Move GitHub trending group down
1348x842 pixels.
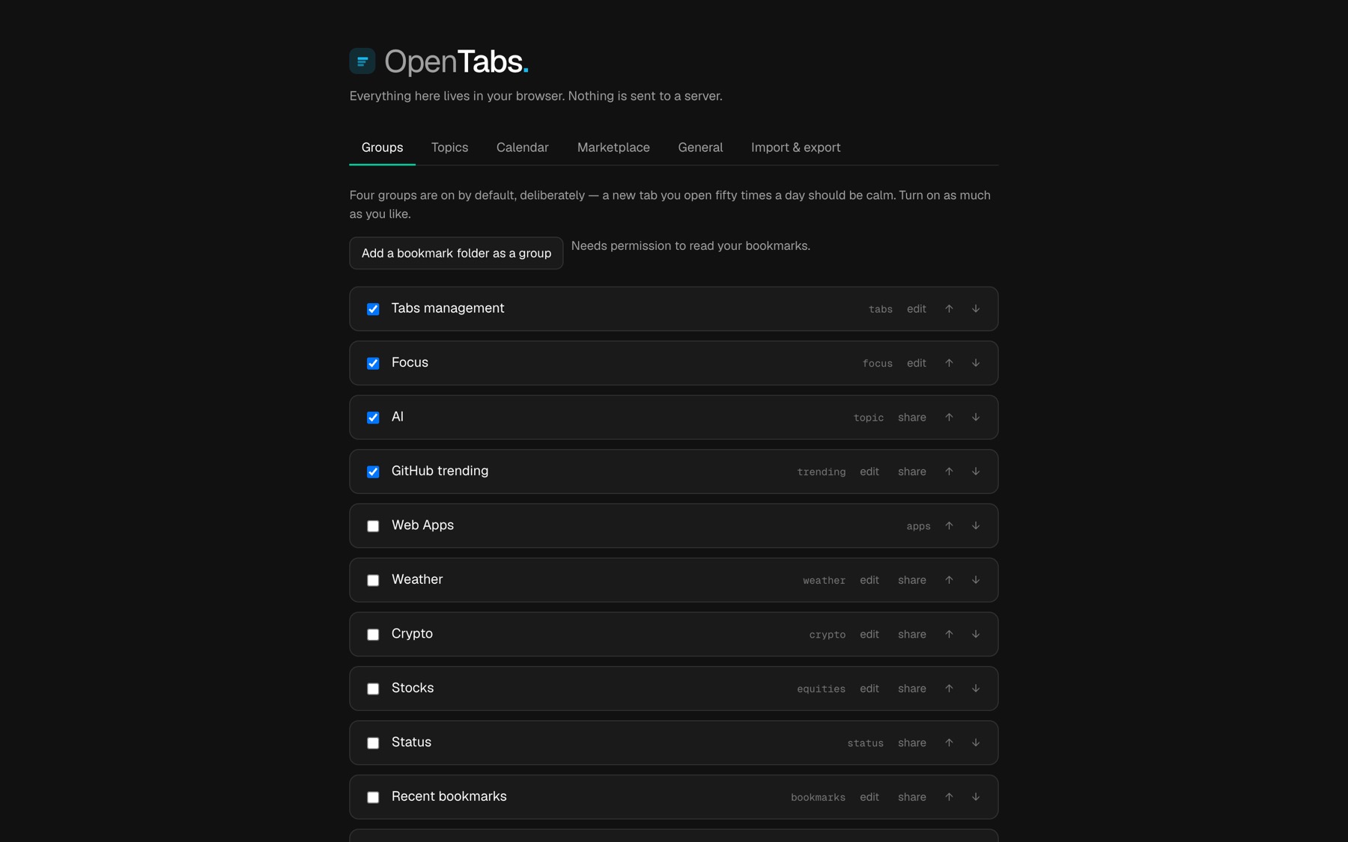point(976,472)
